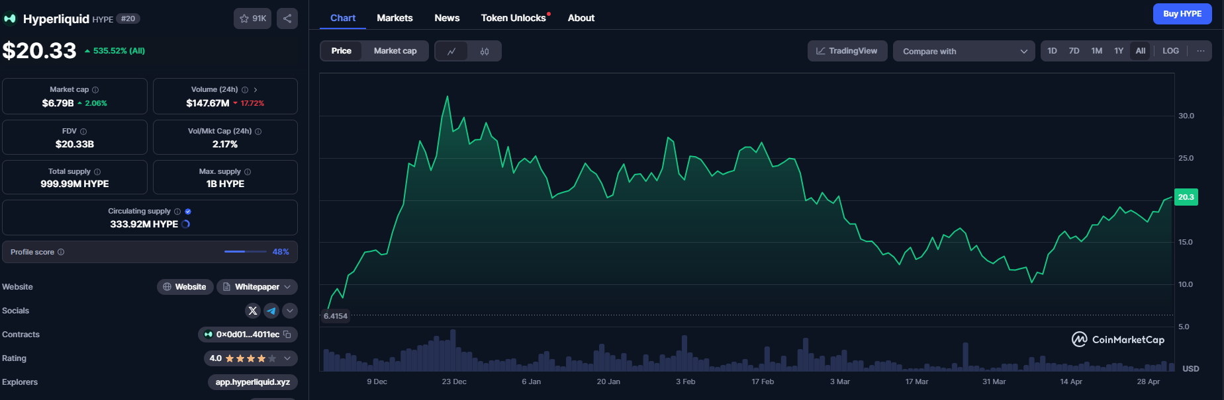Add Hyperliquid to watchlist via star button
The image size is (1224, 400).
tap(252, 19)
